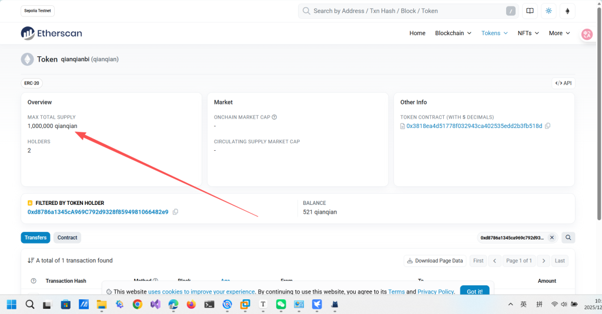Click the search magnifier button beside the filter
This screenshot has width=602, height=314.
click(x=568, y=238)
